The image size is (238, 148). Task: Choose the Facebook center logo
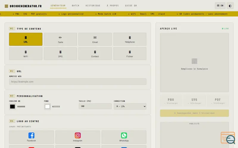[x=32, y=137]
